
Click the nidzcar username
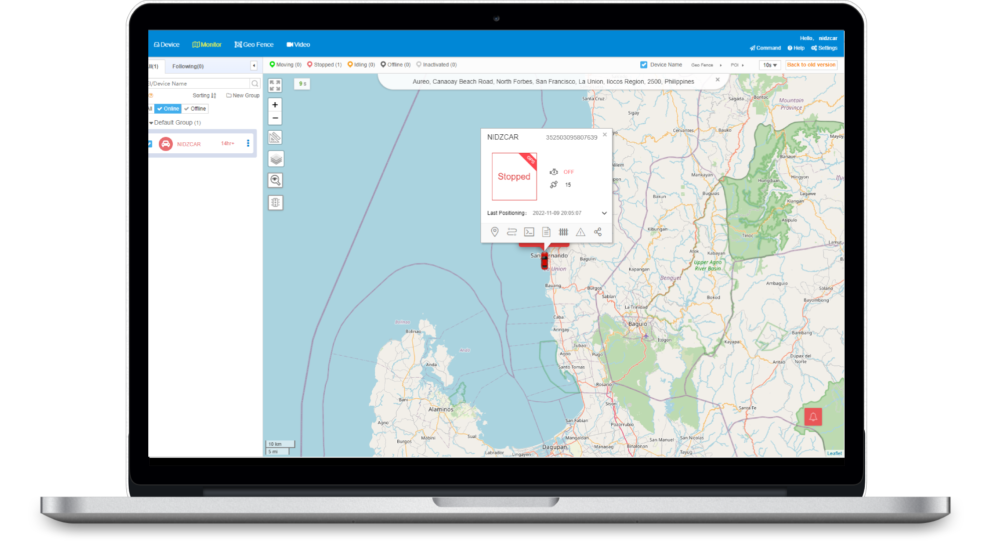click(x=828, y=38)
